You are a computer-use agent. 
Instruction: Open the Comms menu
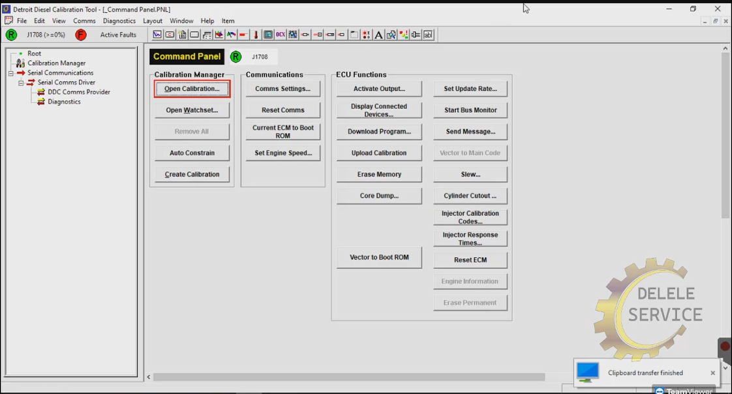(x=84, y=21)
